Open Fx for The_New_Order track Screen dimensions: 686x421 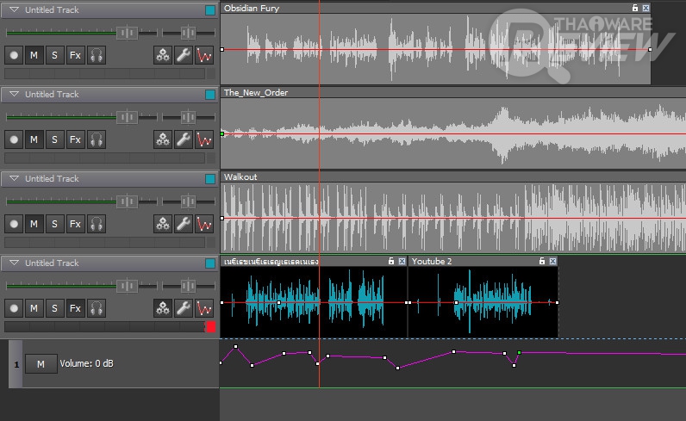point(75,139)
